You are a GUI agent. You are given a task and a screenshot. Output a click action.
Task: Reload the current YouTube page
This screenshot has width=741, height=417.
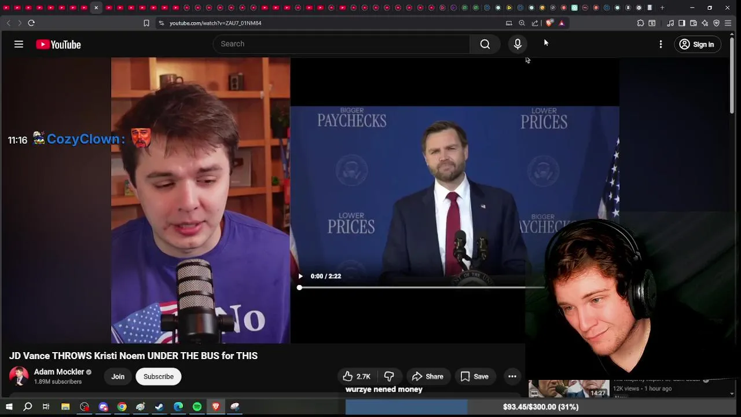coord(31,23)
